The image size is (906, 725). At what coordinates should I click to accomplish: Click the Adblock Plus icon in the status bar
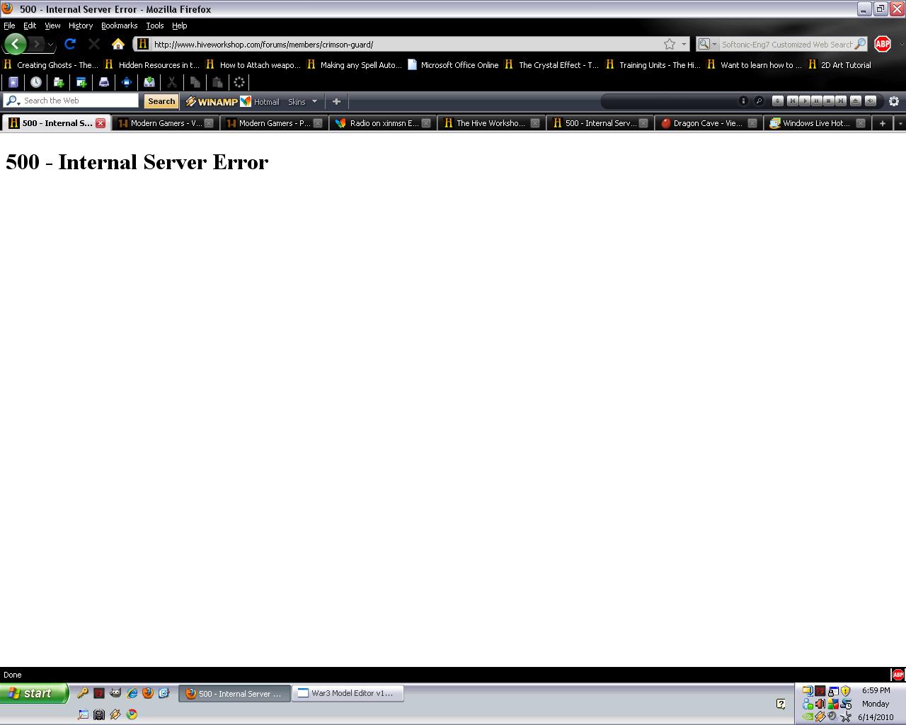[898, 675]
